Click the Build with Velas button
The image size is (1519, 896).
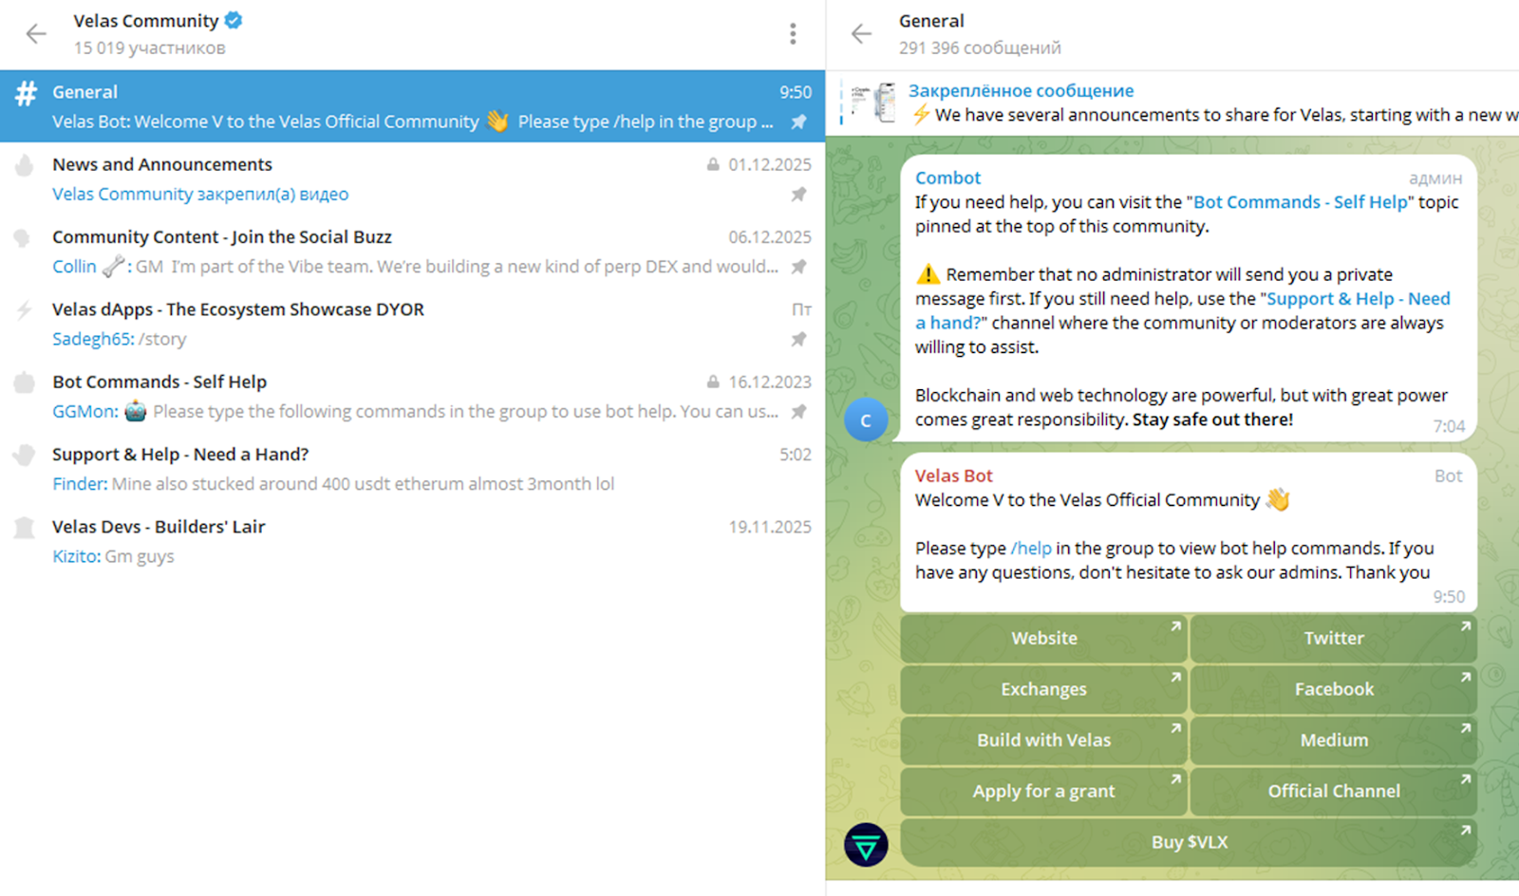tap(1043, 740)
